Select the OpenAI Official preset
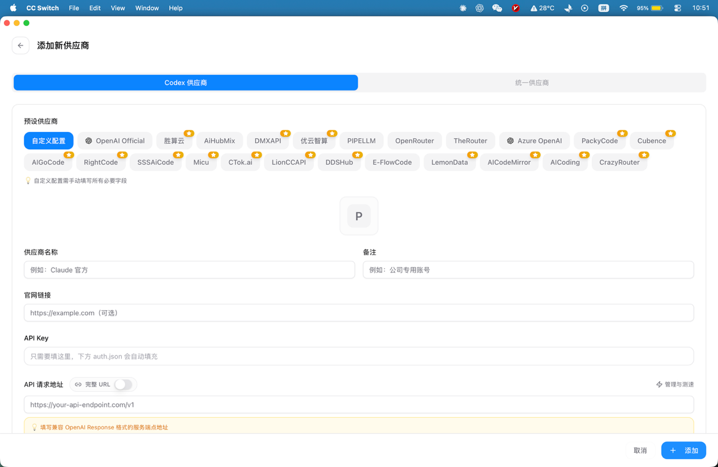The image size is (718, 467). pyautogui.click(x=115, y=141)
